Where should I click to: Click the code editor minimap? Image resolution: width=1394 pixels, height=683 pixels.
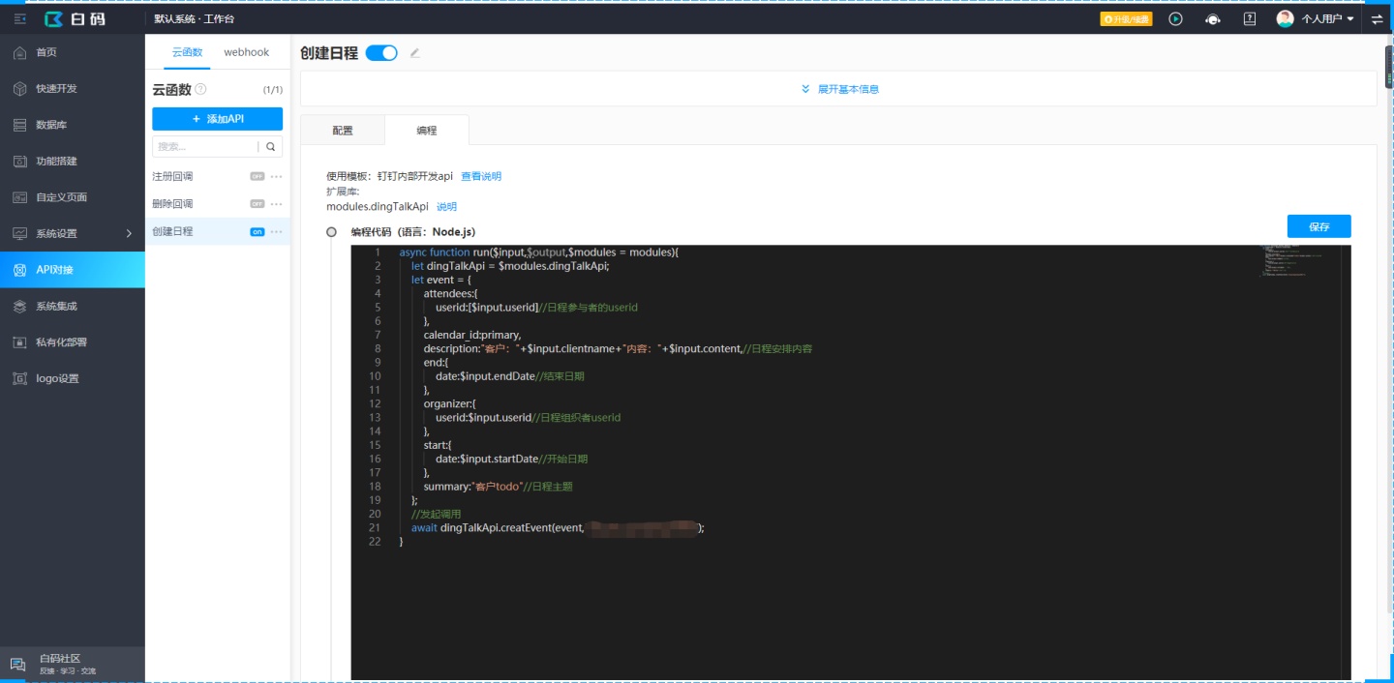(1292, 261)
